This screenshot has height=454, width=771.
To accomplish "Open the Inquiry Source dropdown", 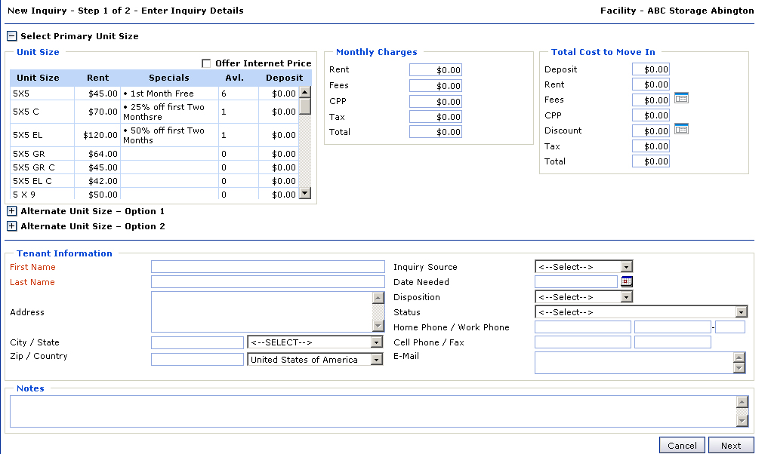I will pos(583,267).
